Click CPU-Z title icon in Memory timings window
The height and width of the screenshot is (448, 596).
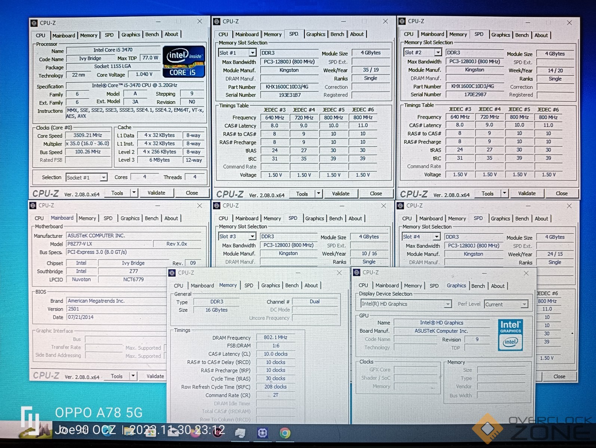pos(172,273)
